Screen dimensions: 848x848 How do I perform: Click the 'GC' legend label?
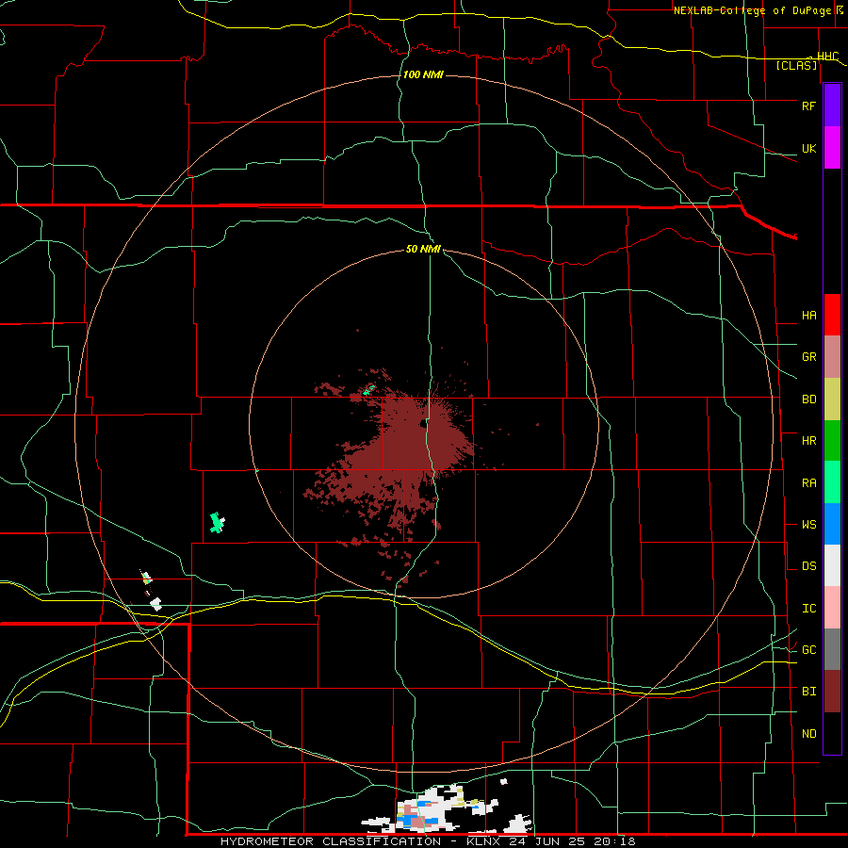click(x=808, y=650)
